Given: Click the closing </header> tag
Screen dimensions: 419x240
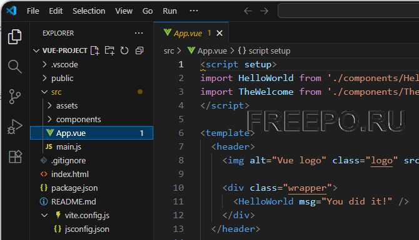Looking at the screenshot, I should click(236, 229).
